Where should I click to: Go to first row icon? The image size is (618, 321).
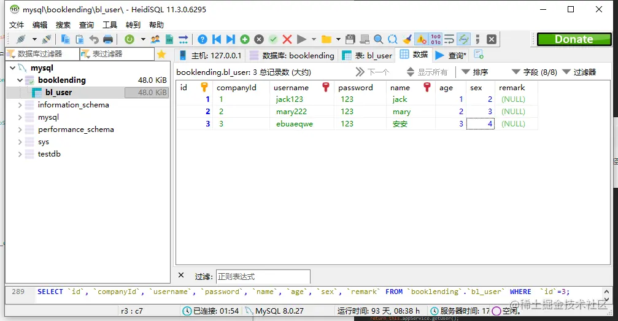pyautogui.click(x=217, y=39)
